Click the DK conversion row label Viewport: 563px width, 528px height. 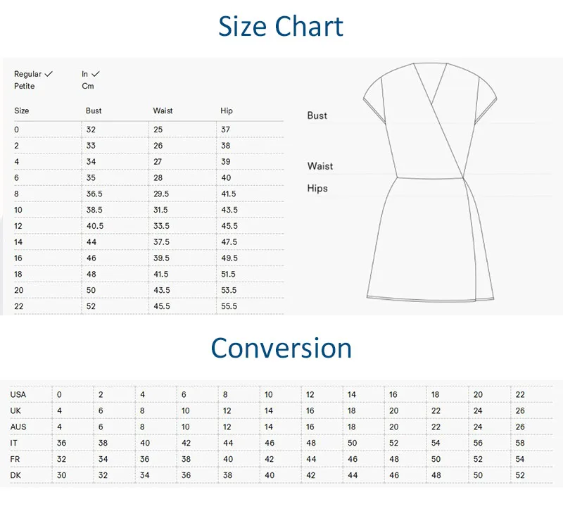15,475
